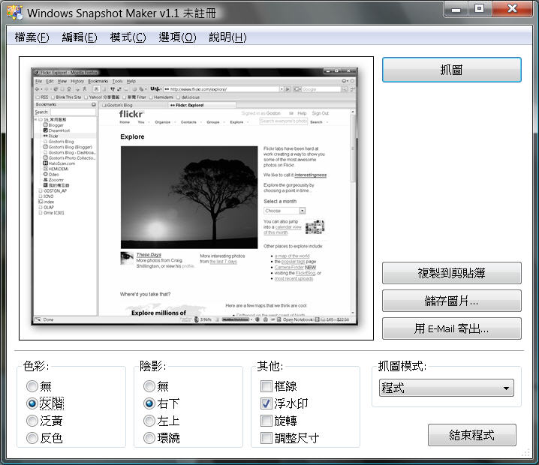This screenshot has width=539, height=465.
Task: Open the 抓圖模式 dropdown showing 程式
Action: (x=447, y=388)
